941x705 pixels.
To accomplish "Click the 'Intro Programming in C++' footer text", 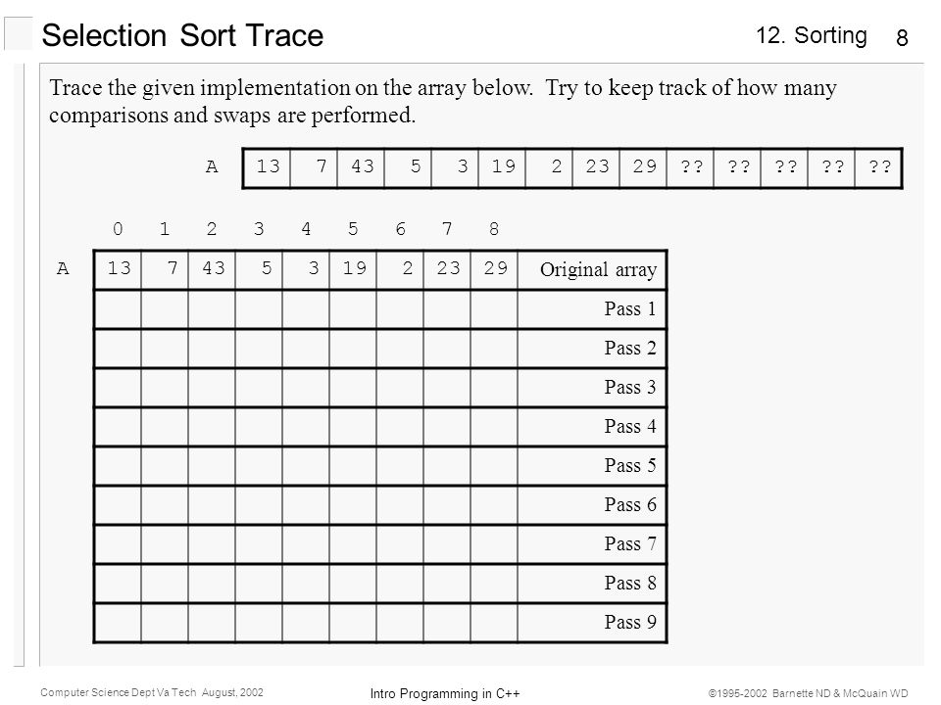I will pyautogui.click(x=445, y=693).
